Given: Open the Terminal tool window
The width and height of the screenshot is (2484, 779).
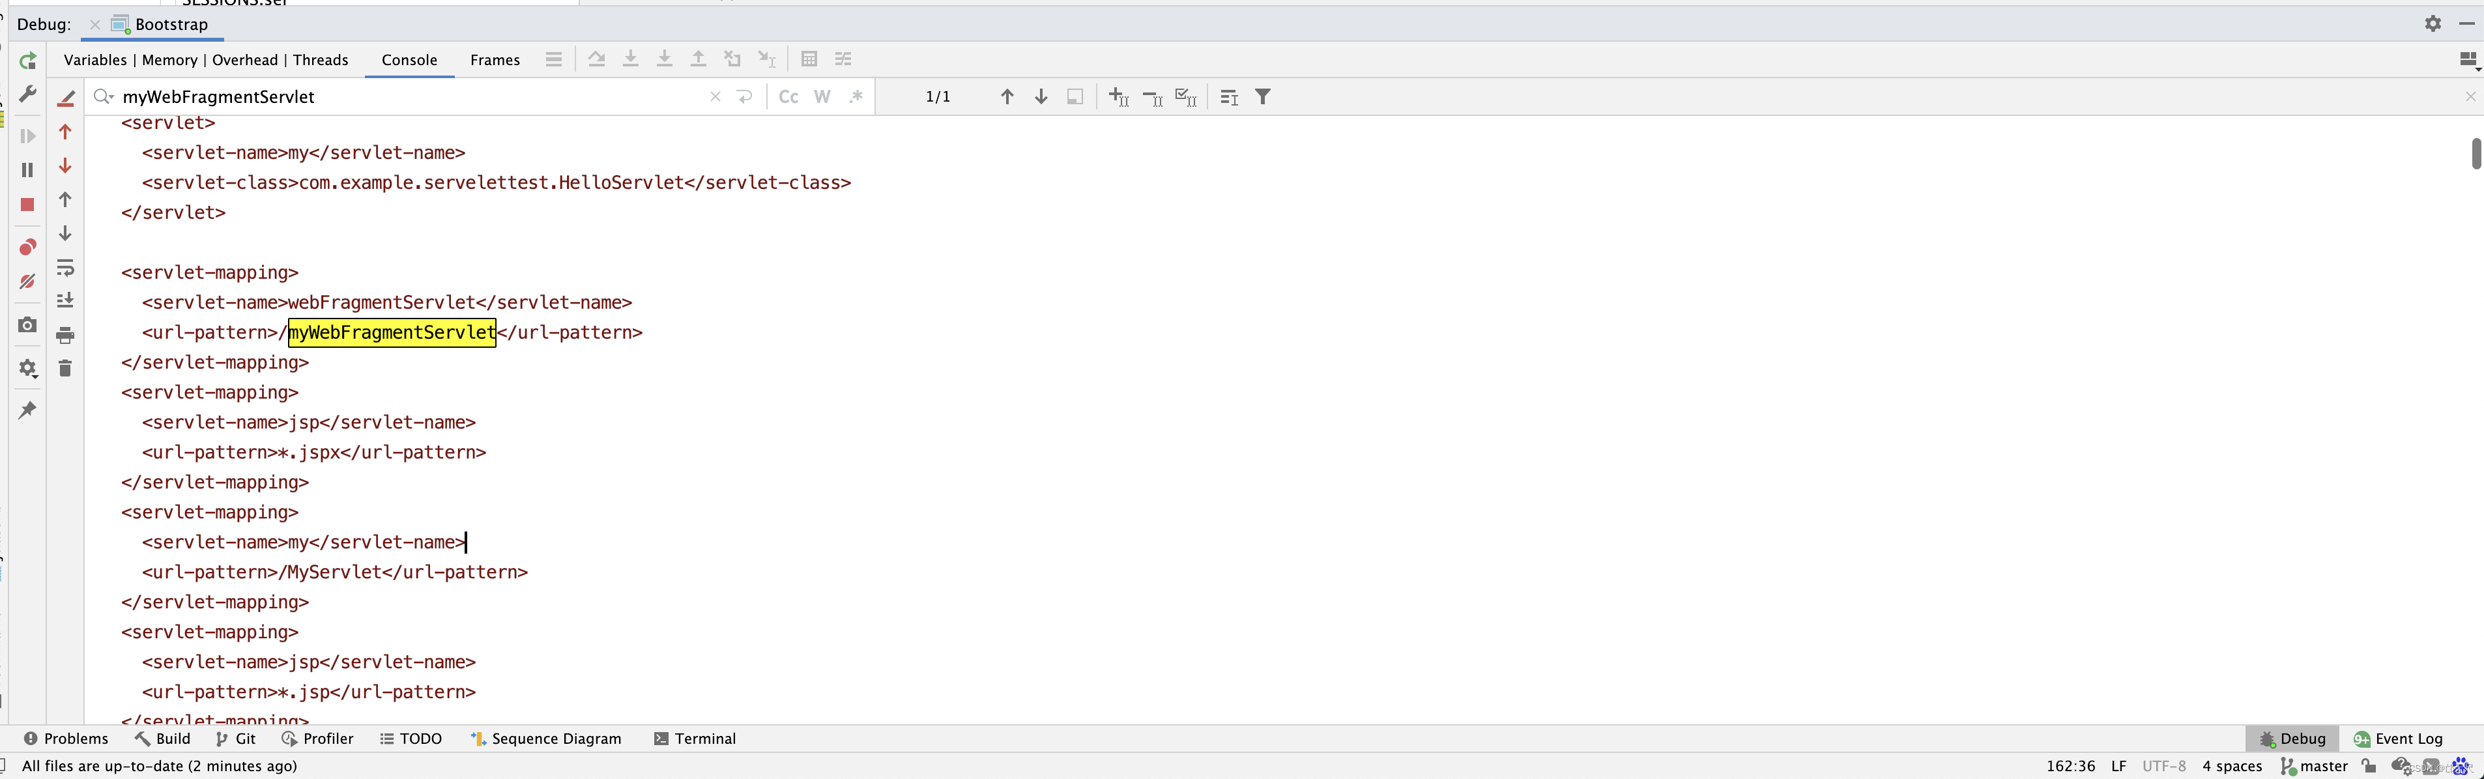Looking at the screenshot, I should tap(694, 739).
